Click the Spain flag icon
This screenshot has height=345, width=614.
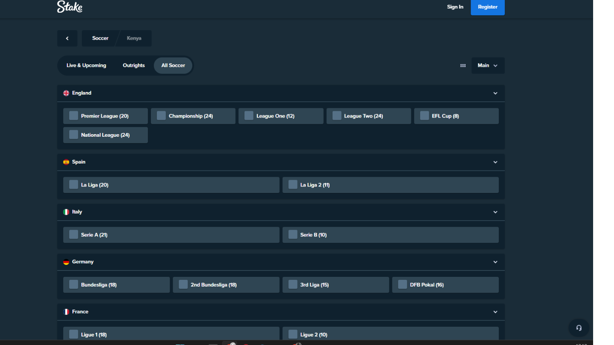click(66, 162)
